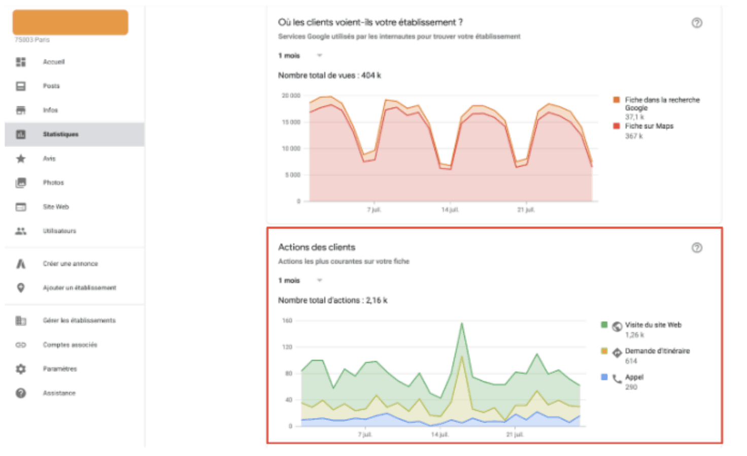This screenshot has width=747, height=456.
Task: Click the Demande d'itinéraire directions icon
Action: [x=617, y=353]
